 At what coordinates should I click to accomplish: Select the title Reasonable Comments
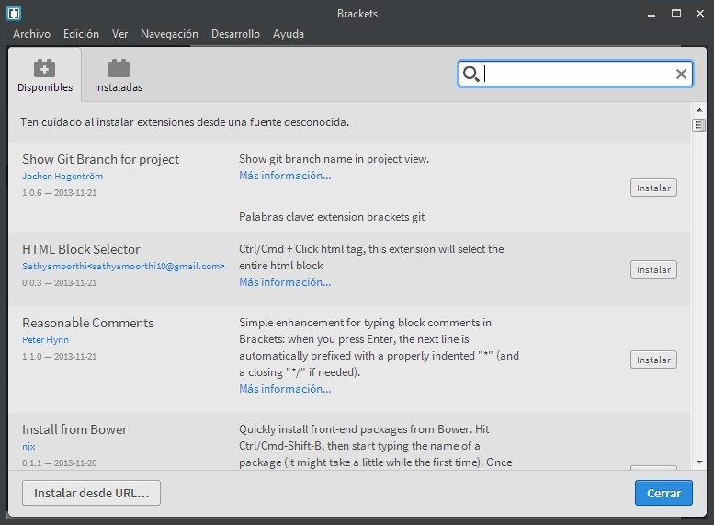point(88,323)
